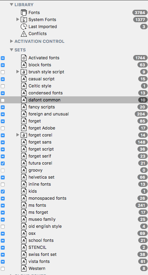
Task: Click the Last Imported clock icon
Action: (24, 27)
